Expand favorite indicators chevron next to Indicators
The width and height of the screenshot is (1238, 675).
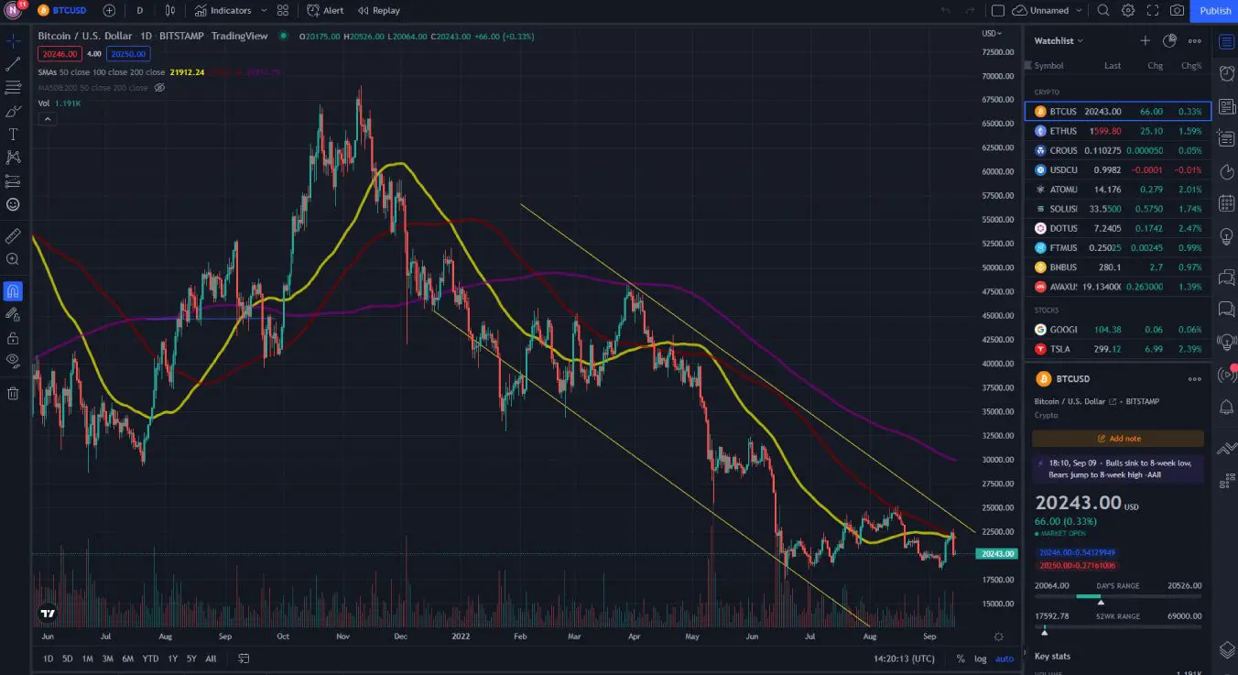(264, 10)
